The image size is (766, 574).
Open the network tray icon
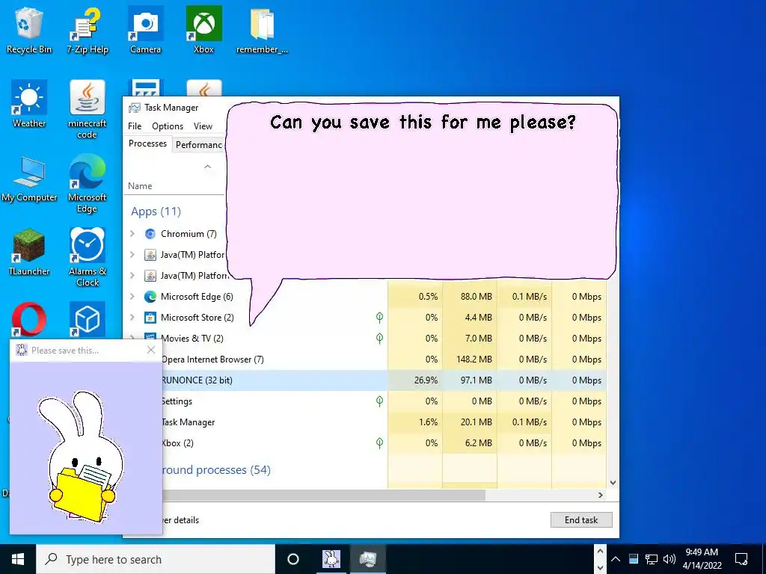[652, 559]
